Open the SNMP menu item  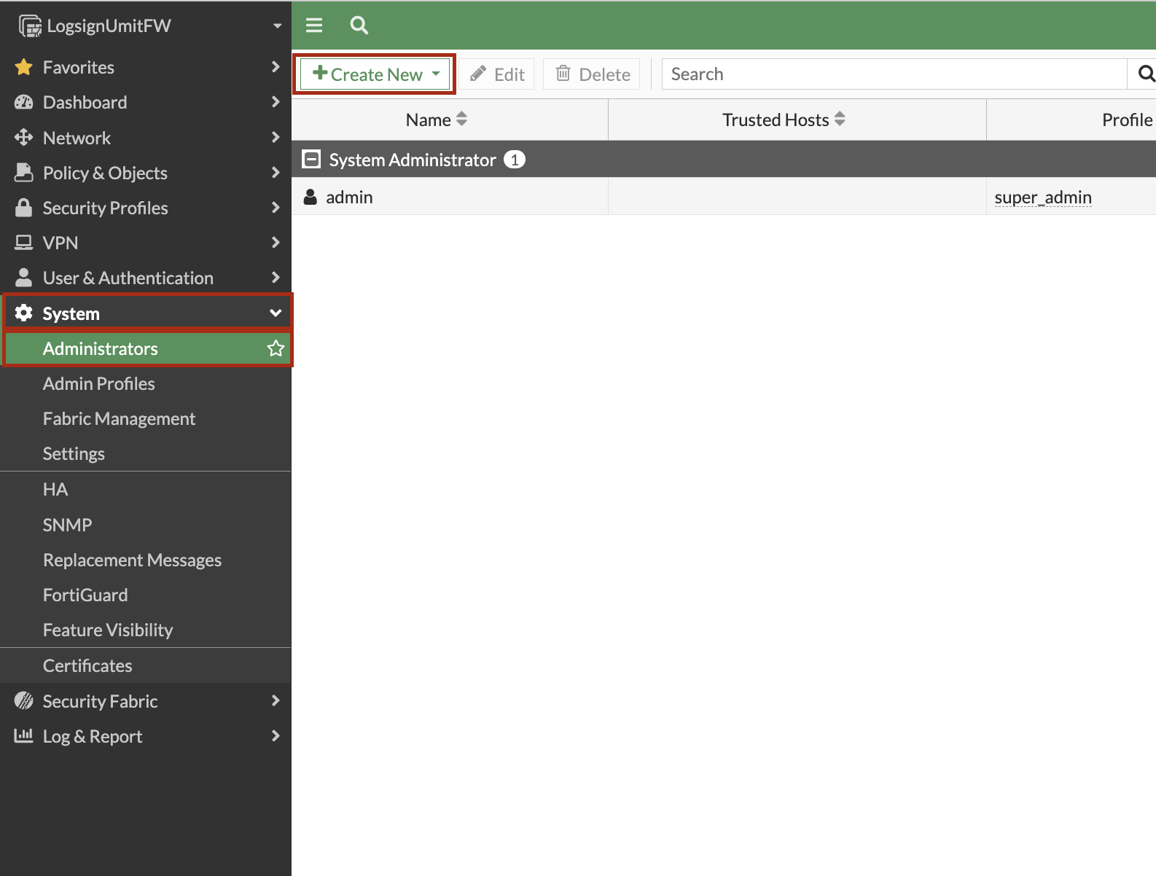coord(146,525)
